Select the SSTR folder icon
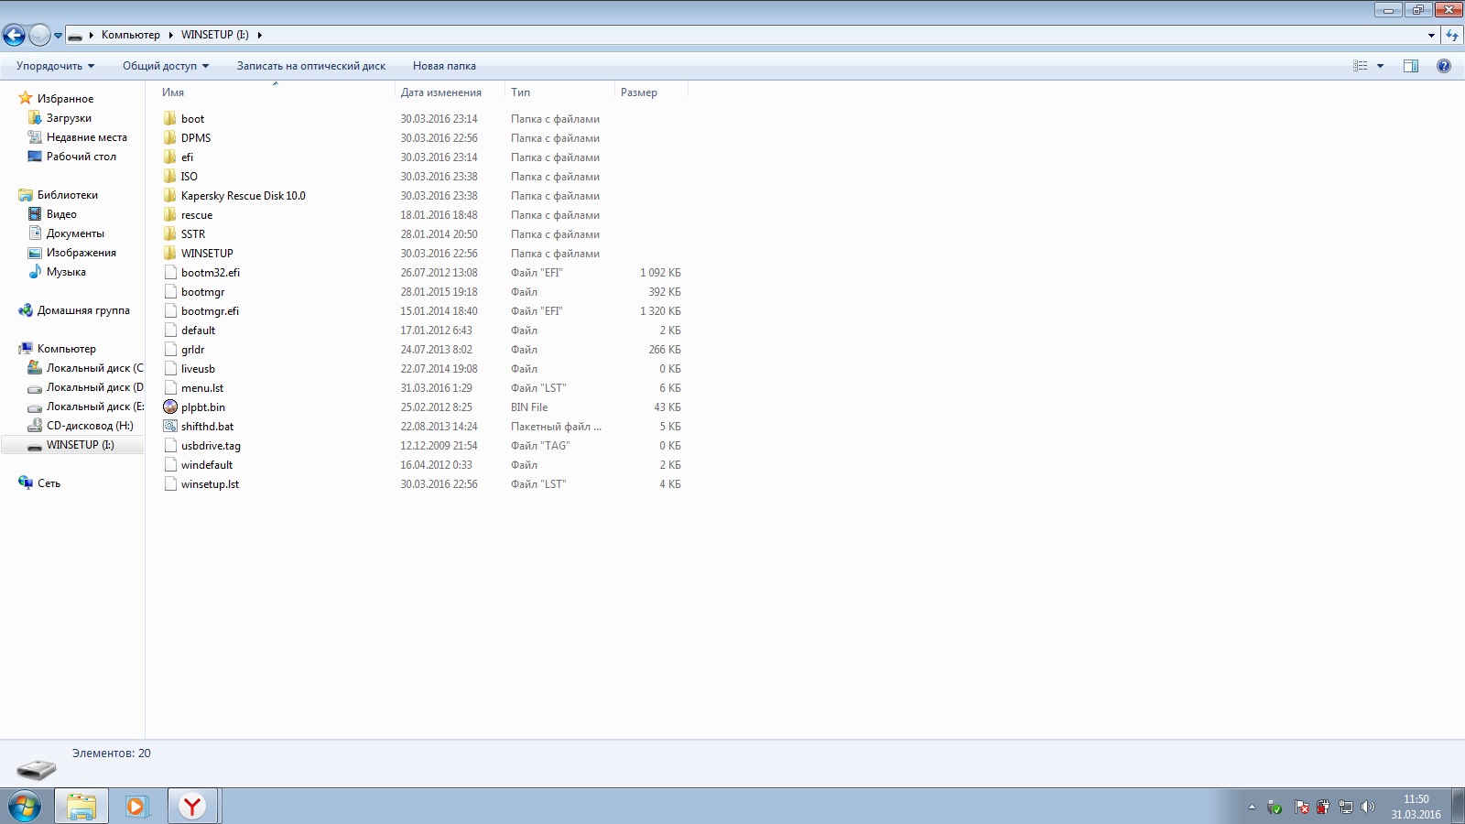The width and height of the screenshot is (1465, 824). pos(170,234)
